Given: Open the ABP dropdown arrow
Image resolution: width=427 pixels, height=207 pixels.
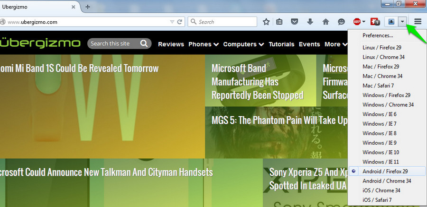Looking at the screenshot, I should click(x=364, y=22).
